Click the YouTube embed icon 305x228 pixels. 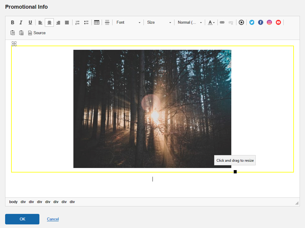click(278, 22)
